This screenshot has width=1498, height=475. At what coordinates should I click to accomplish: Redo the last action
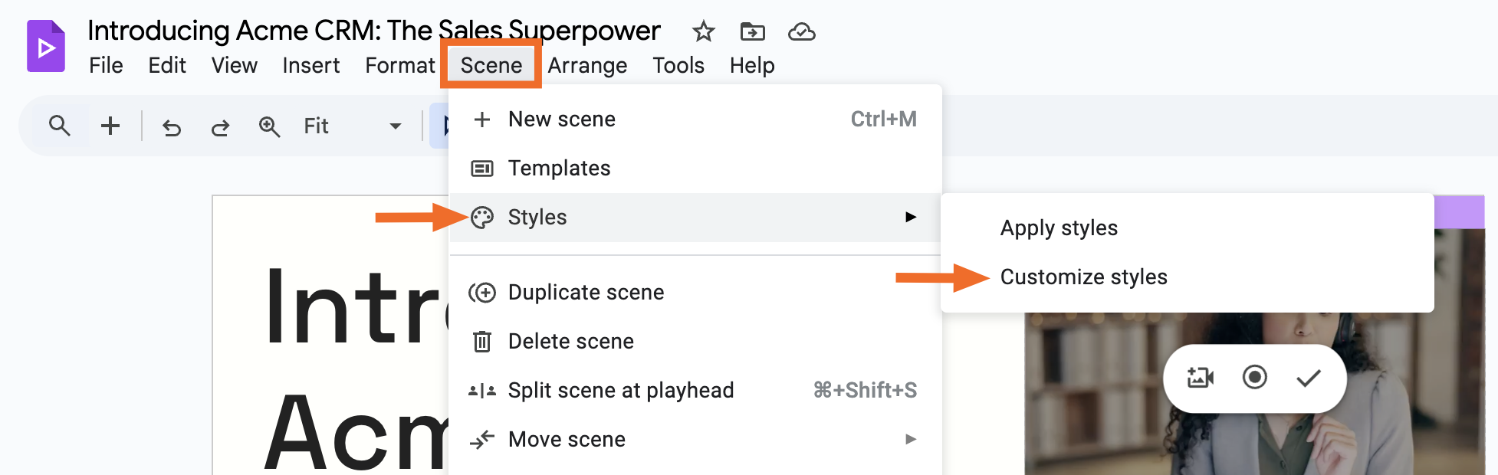click(221, 127)
